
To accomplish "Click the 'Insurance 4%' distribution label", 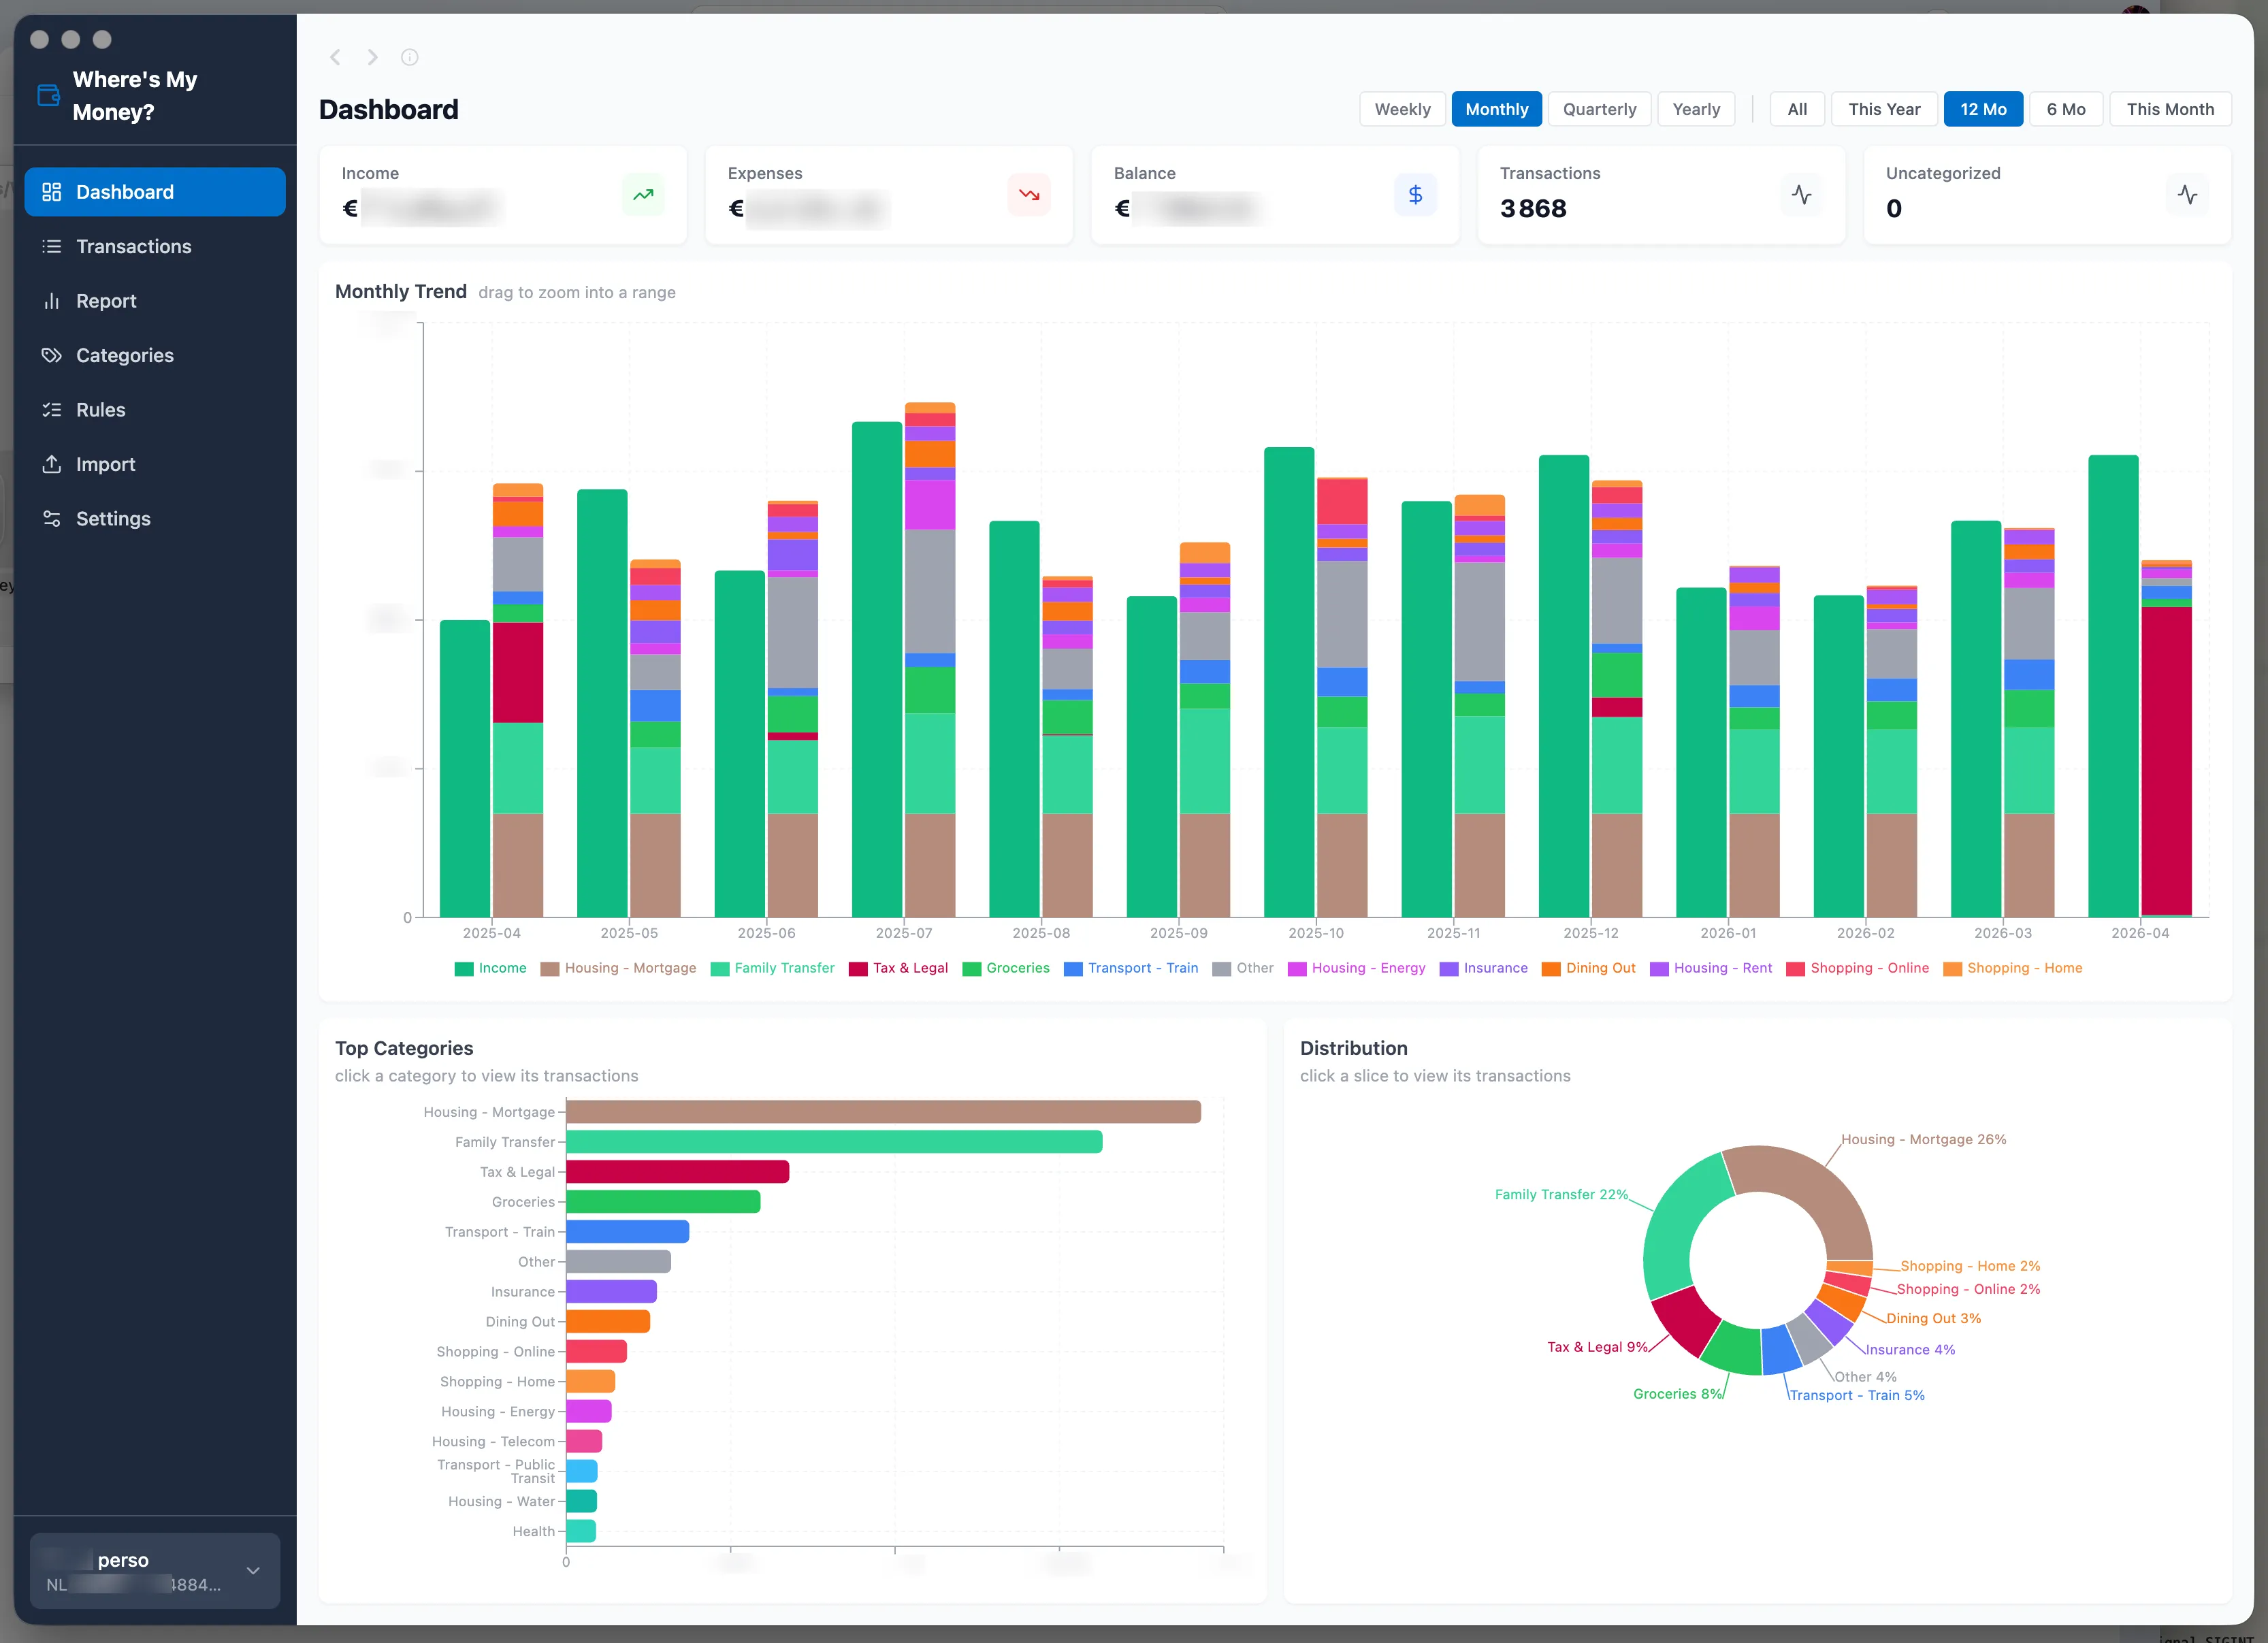I will pos(1910,1349).
